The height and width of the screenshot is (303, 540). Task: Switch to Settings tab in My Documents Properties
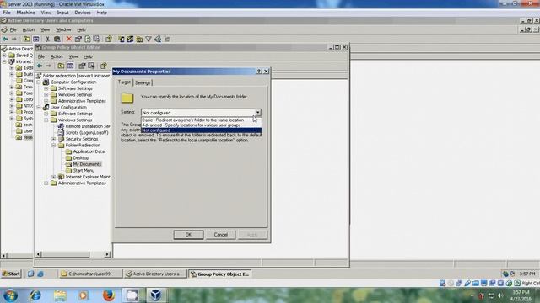[x=143, y=82]
